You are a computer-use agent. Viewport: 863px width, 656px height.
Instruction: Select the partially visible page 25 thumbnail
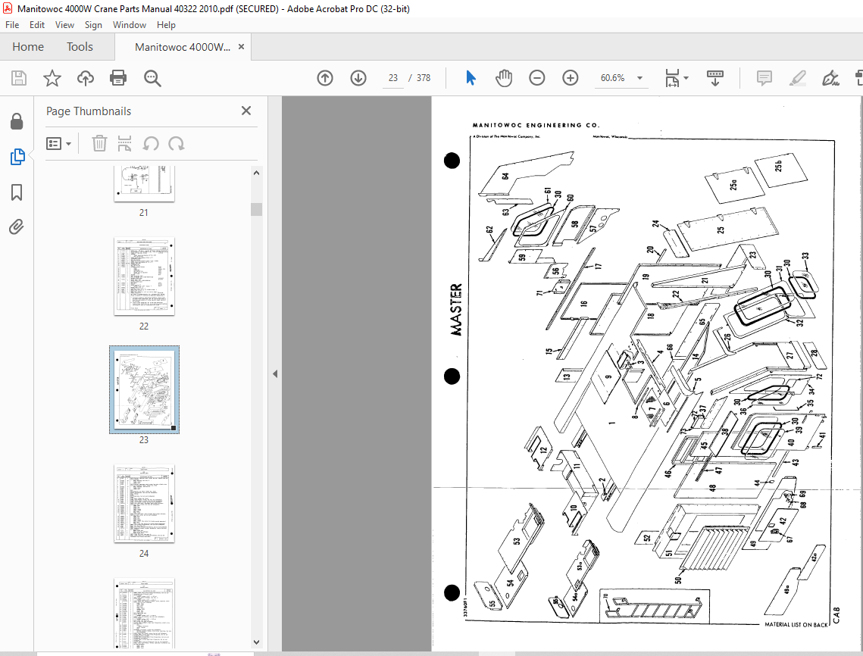pos(144,613)
